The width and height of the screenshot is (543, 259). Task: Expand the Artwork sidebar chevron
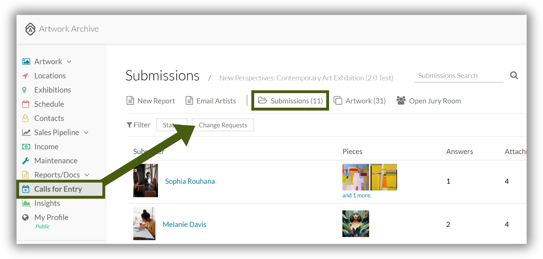69,62
